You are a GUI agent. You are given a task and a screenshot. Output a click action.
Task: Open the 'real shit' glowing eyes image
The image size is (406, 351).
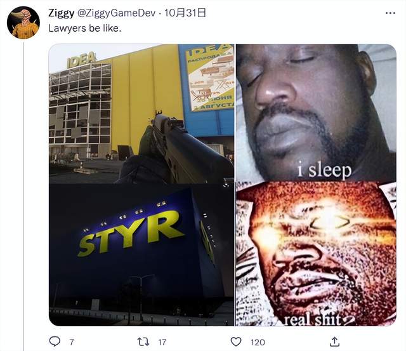coord(316,254)
